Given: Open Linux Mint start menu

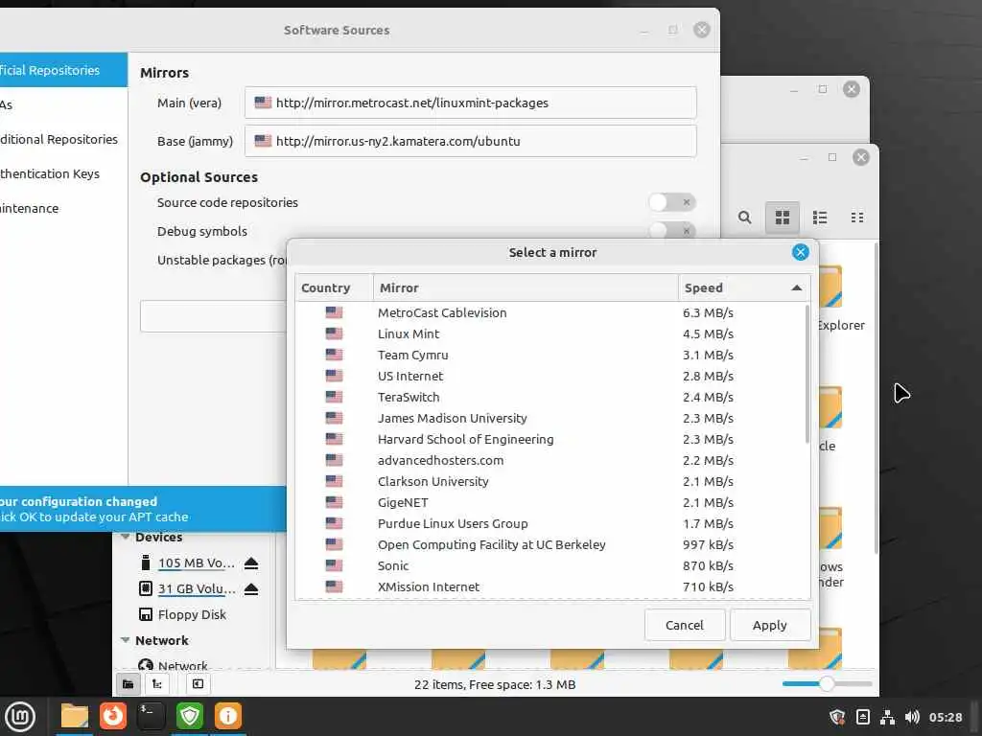Looking at the screenshot, I should point(19,717).
